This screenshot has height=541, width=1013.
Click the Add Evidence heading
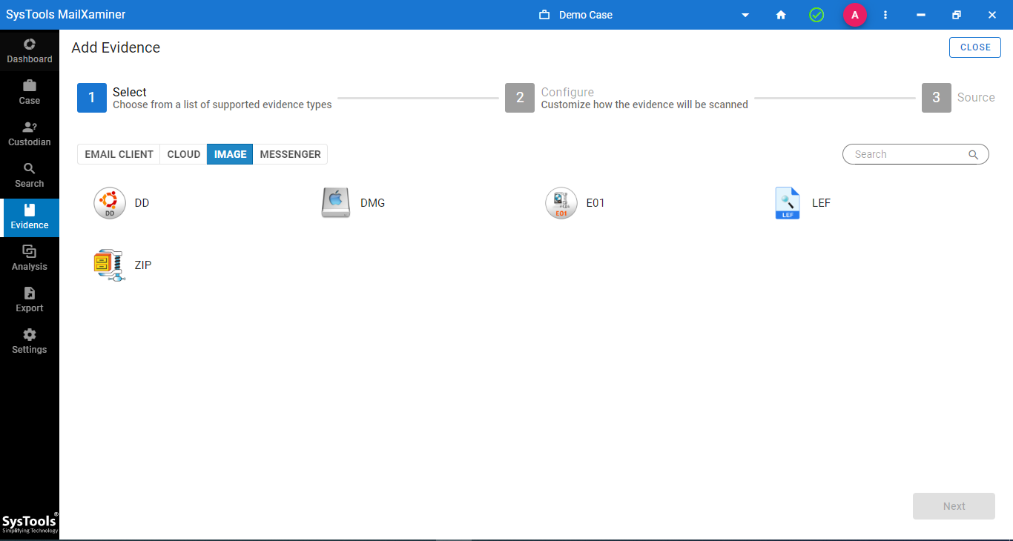pos(116,47)
